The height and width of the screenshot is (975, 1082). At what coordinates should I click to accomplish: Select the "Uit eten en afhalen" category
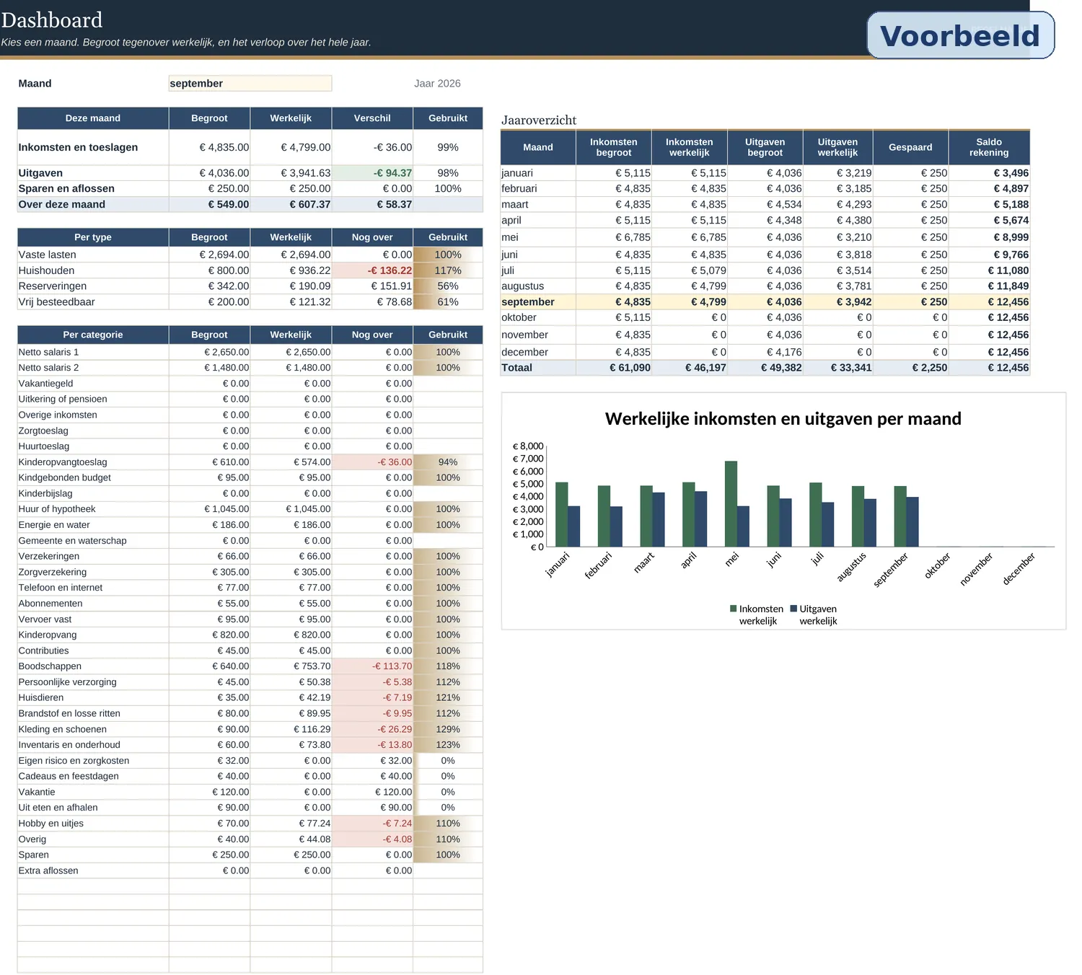point(58,808)
